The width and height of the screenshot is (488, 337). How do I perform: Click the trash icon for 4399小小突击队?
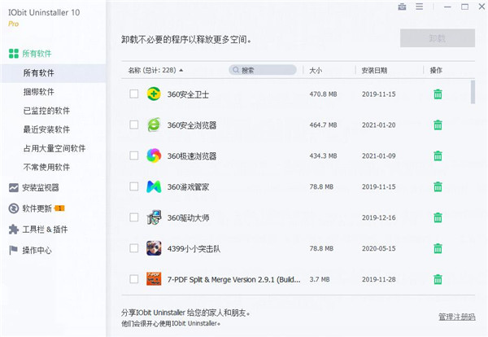tap(438, 248)
